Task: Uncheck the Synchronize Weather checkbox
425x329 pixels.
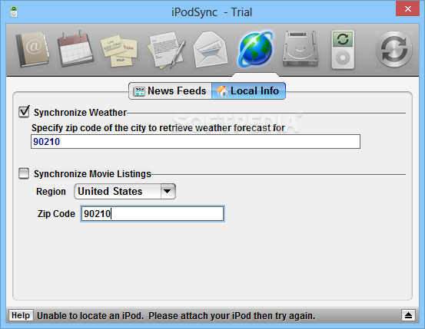Action: 24,112
